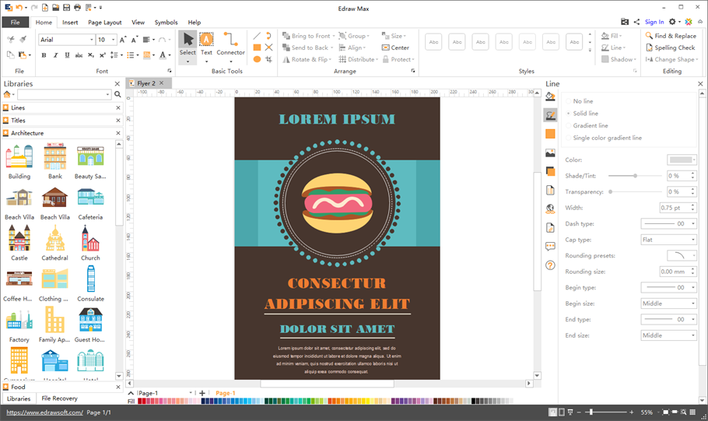Click the add page plus icon
Viewport: 708px width, 421px height.
pyautogui.click(x=202, y=394)
